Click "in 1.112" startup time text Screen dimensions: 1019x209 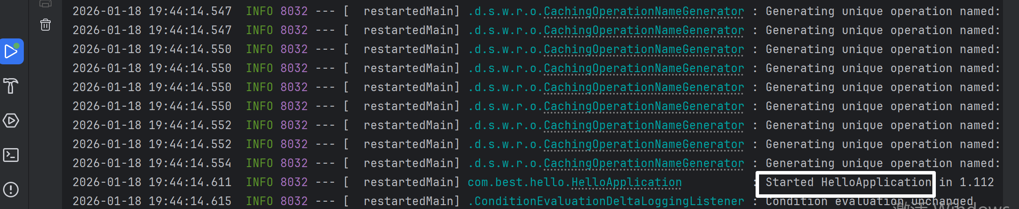click(x=966, y=182)
